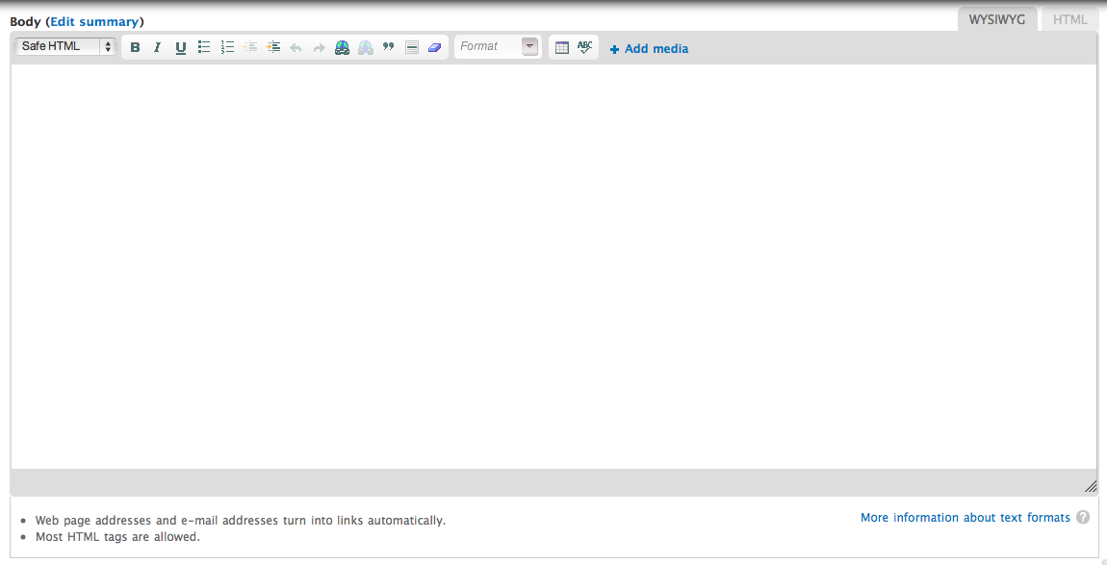Screen dimensions: 1107x565
Task: Insert a table using toolbar icon
Action: (562, 47)
